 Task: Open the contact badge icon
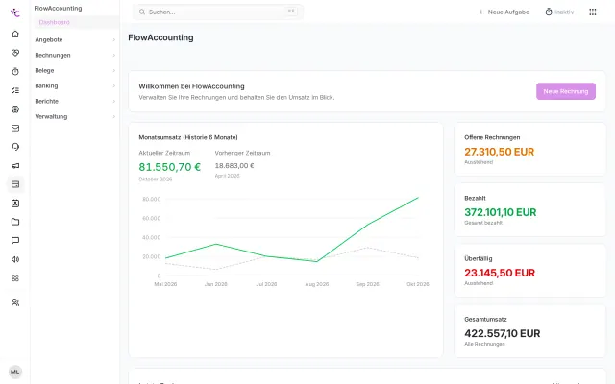15,204
